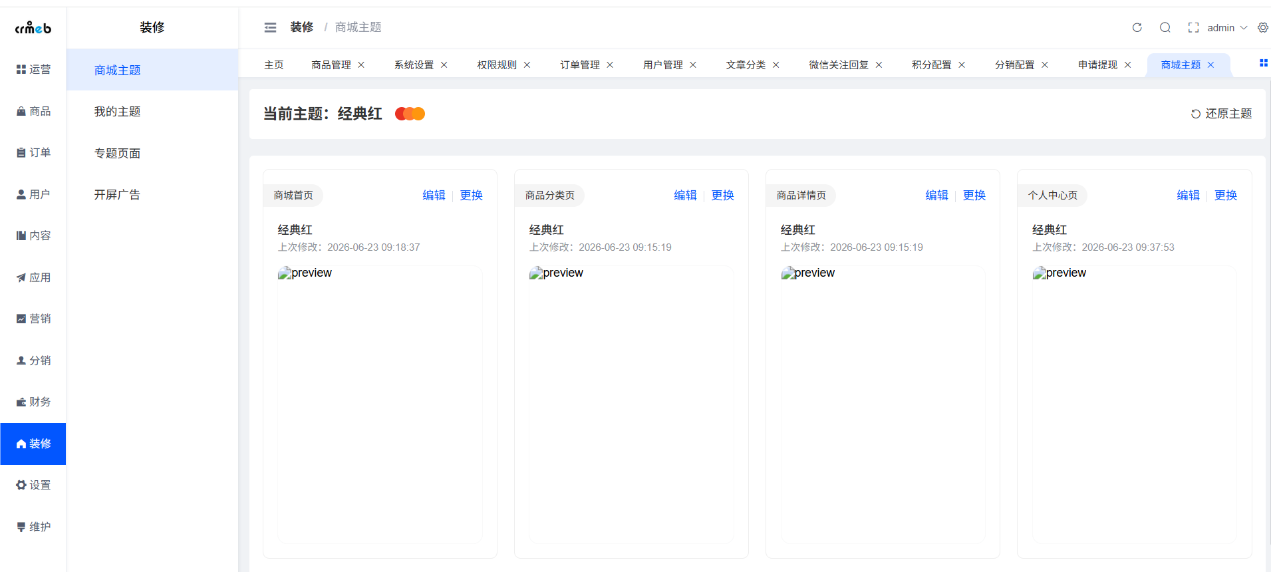Select 装修 in the sidebar
The height and width of the screenshot is (572, 1271).
click(x=33, y=444)
